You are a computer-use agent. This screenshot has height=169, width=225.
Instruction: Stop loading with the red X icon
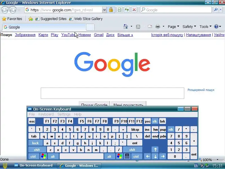tap(134, 10)
